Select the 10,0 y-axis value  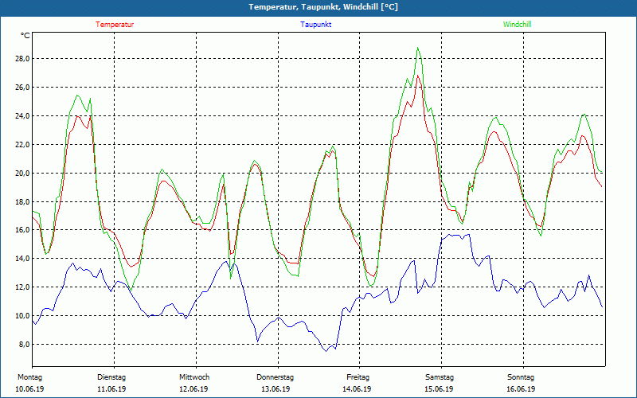click(x=22, y=315)
